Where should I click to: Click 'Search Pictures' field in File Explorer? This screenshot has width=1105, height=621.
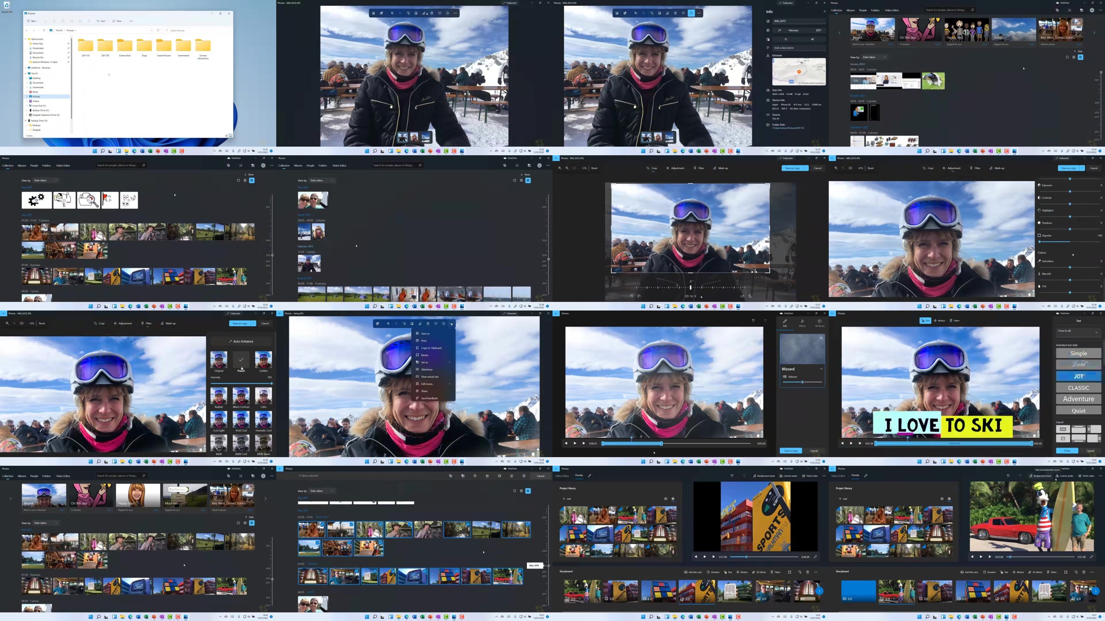point(197,30)
